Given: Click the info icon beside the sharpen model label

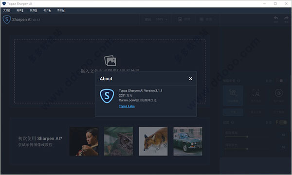Looking at the screenshot, I should pos(239,81).
